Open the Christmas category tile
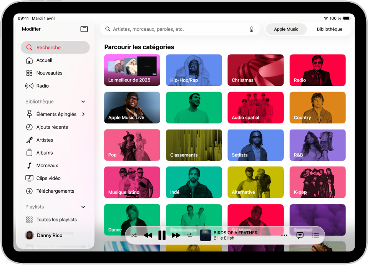370x265 pixels. coord(256,70)
